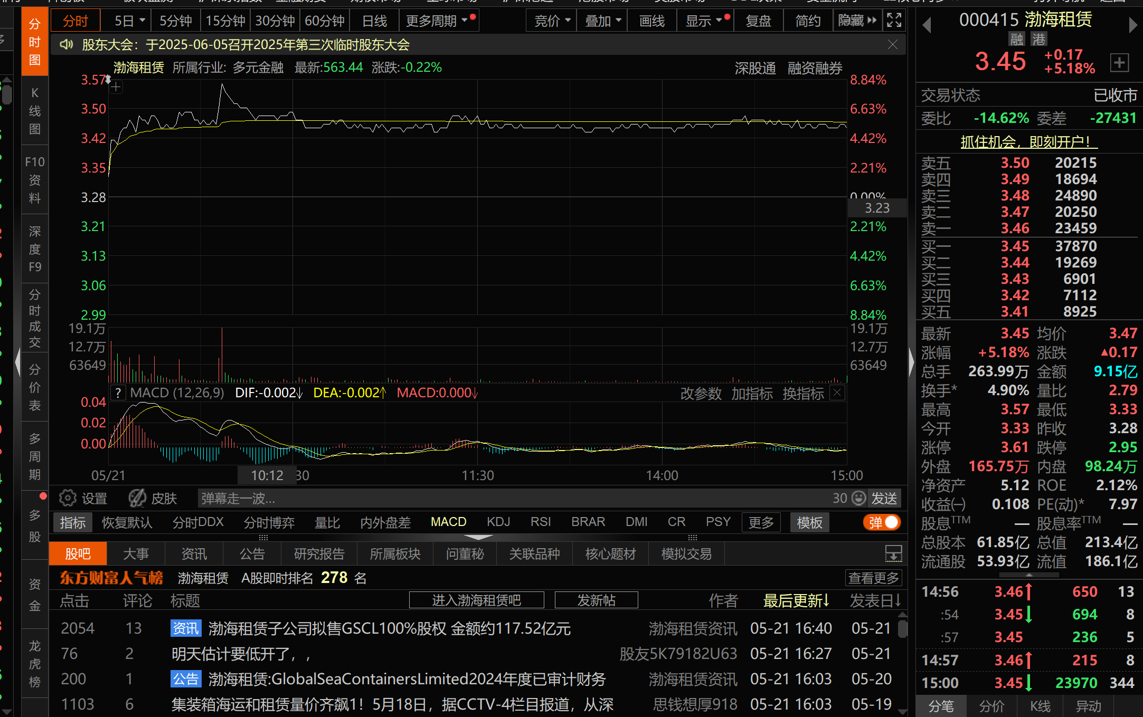The image size is (1143, 717).
Task: Open F10资料 in left sidebar
Action: tap(35, 180)
